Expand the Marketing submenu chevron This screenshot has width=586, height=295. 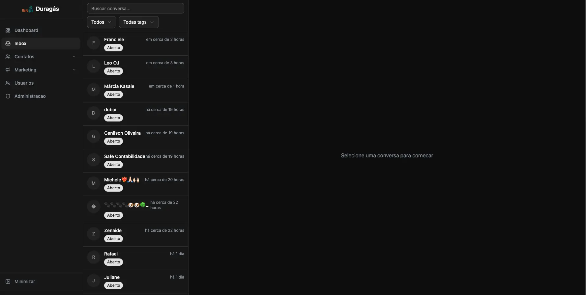tap(74, 70)
